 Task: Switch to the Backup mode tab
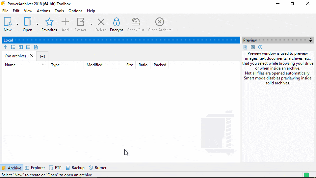(x=75, y=168)
